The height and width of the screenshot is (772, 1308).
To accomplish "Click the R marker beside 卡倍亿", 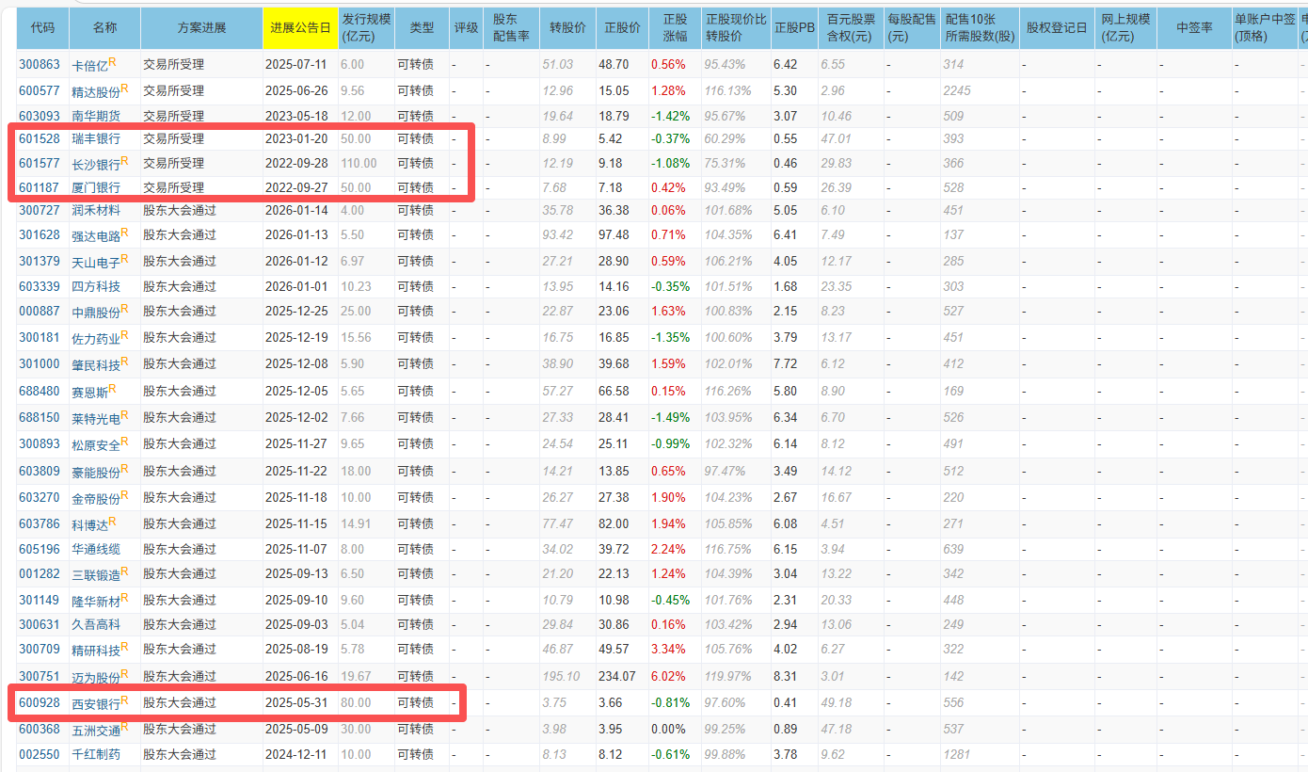I will 112,61.
